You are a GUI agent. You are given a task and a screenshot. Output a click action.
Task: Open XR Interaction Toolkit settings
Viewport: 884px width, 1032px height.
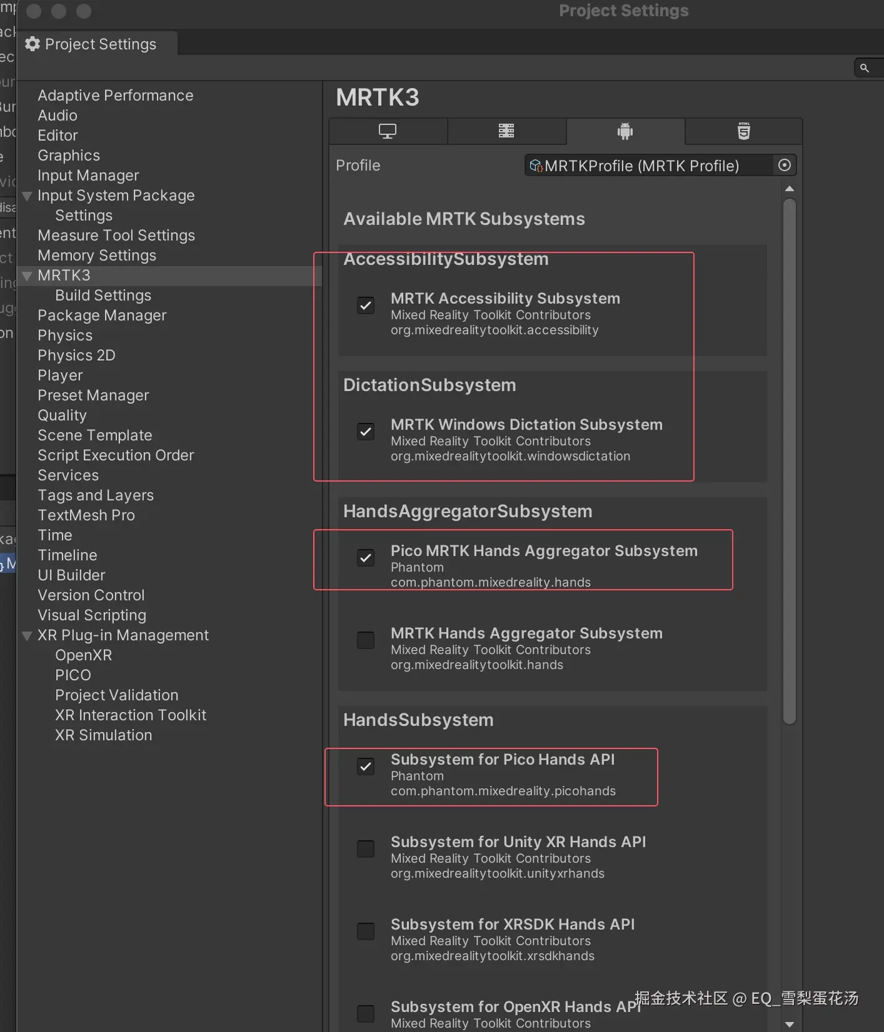coord(131,715)
